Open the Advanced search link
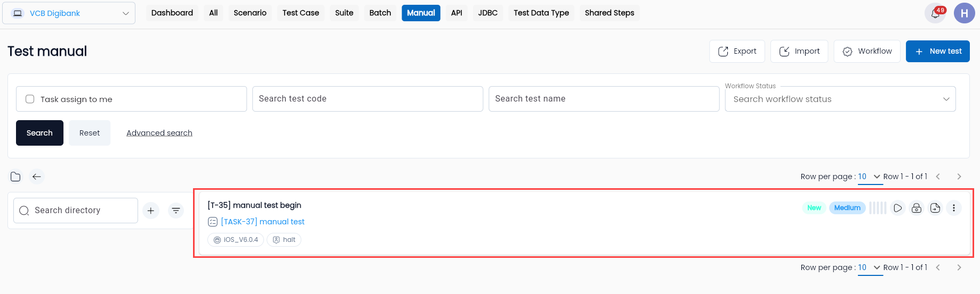 [159, 133]
